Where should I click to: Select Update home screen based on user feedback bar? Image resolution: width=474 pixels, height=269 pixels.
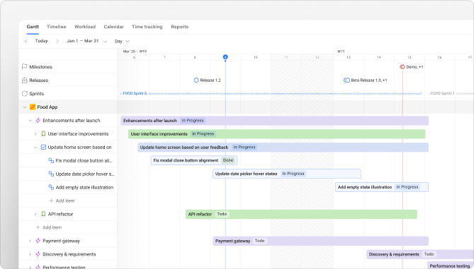pos(283,148)
